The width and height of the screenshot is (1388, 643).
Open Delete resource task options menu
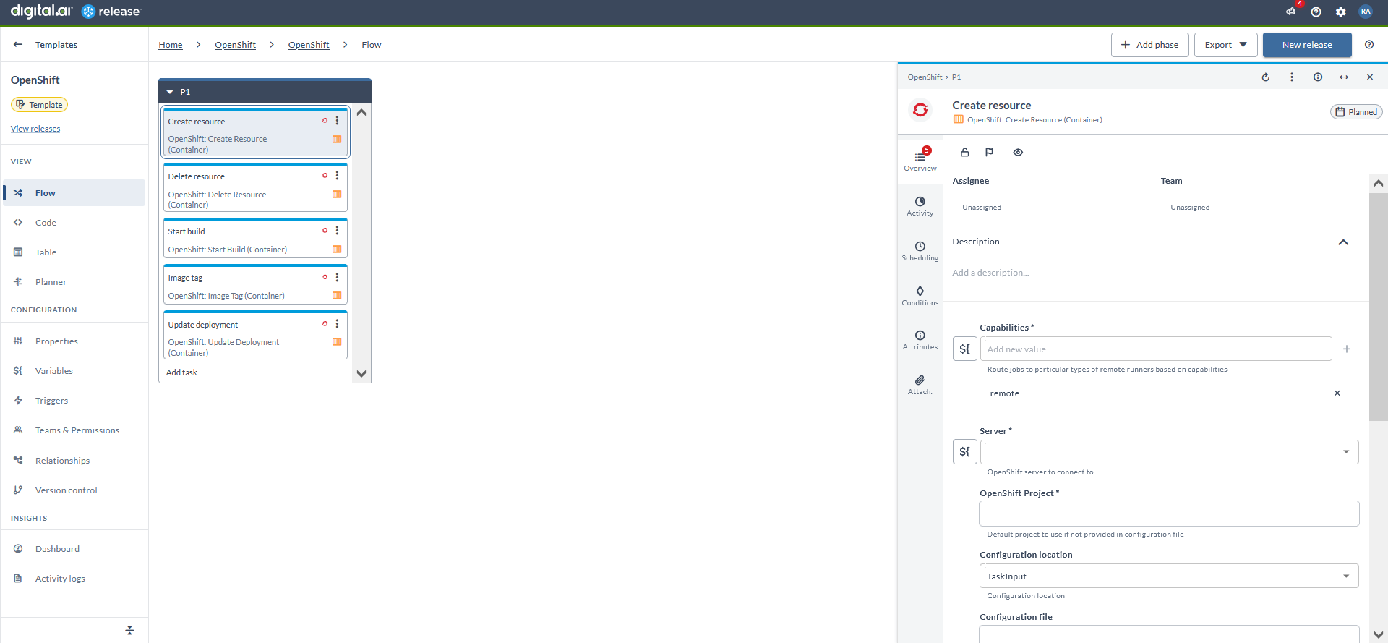coord(337,176)
